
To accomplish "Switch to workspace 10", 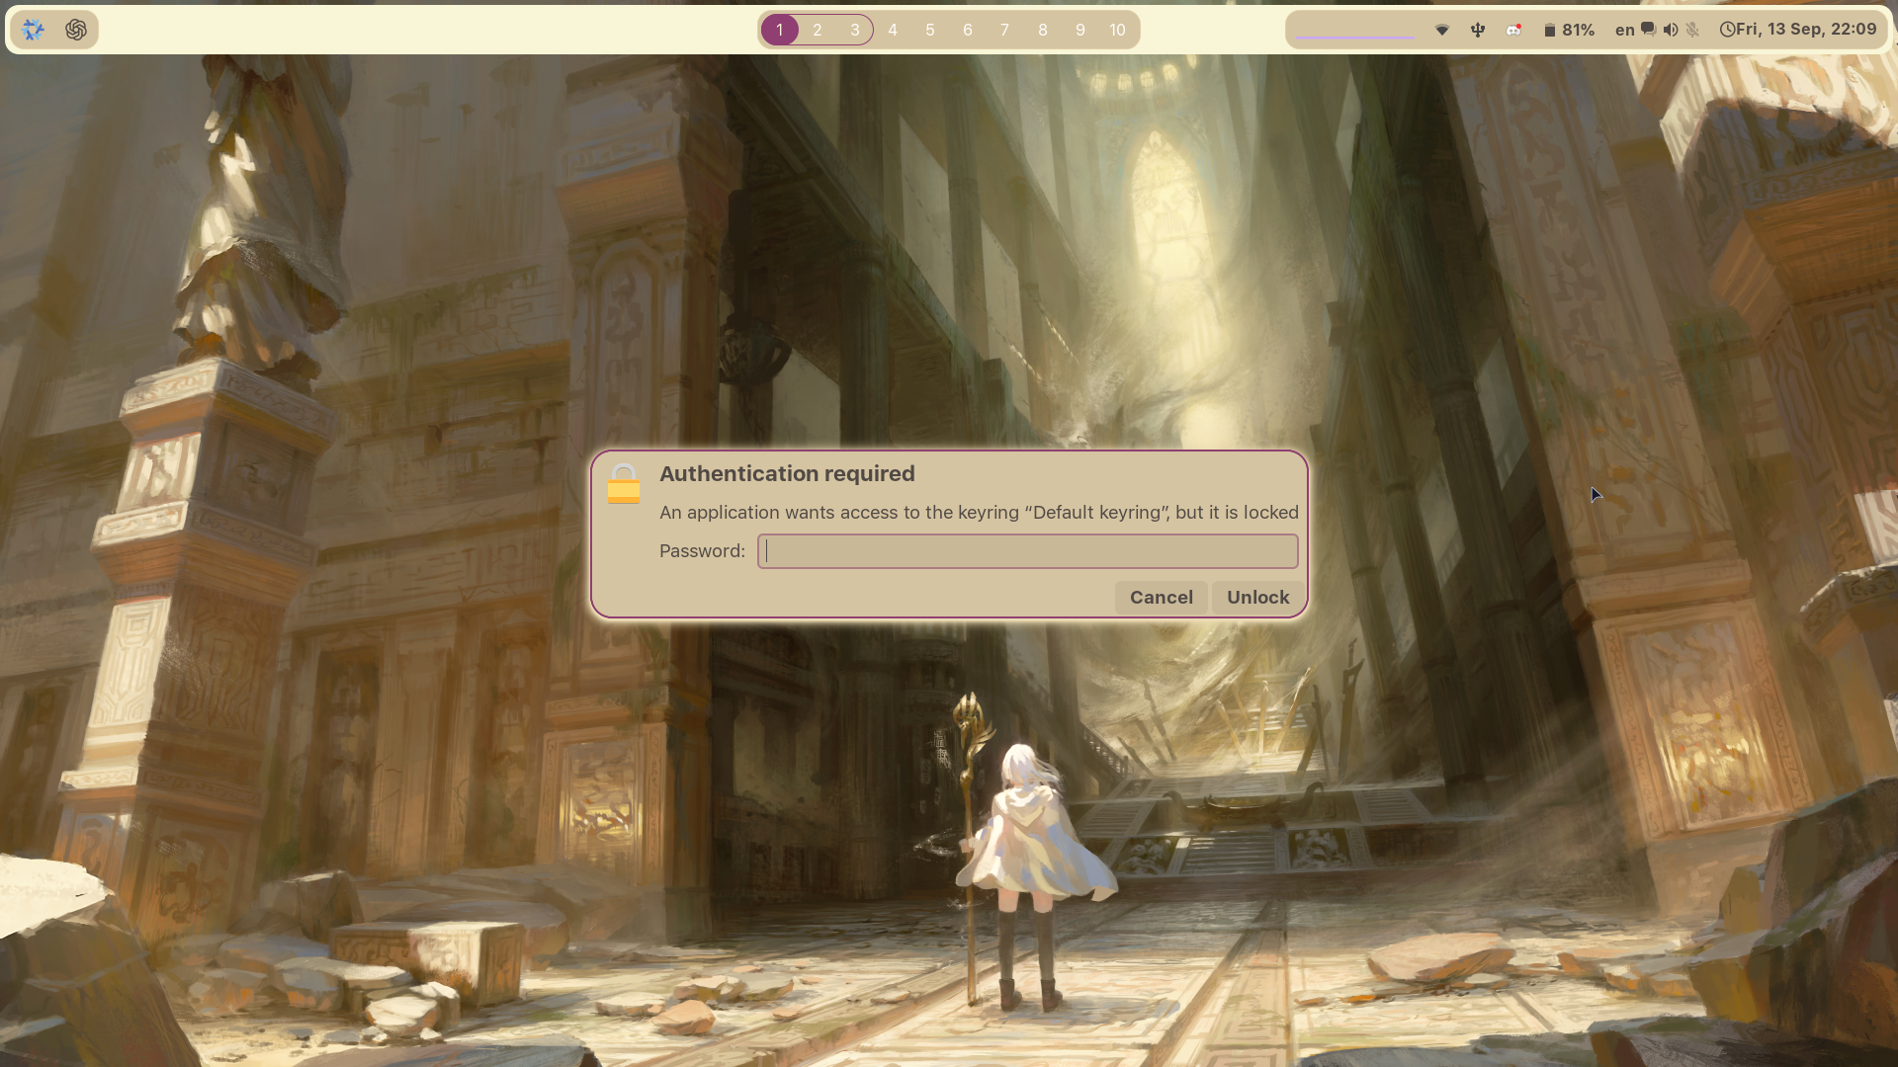I will (1118, 30).
